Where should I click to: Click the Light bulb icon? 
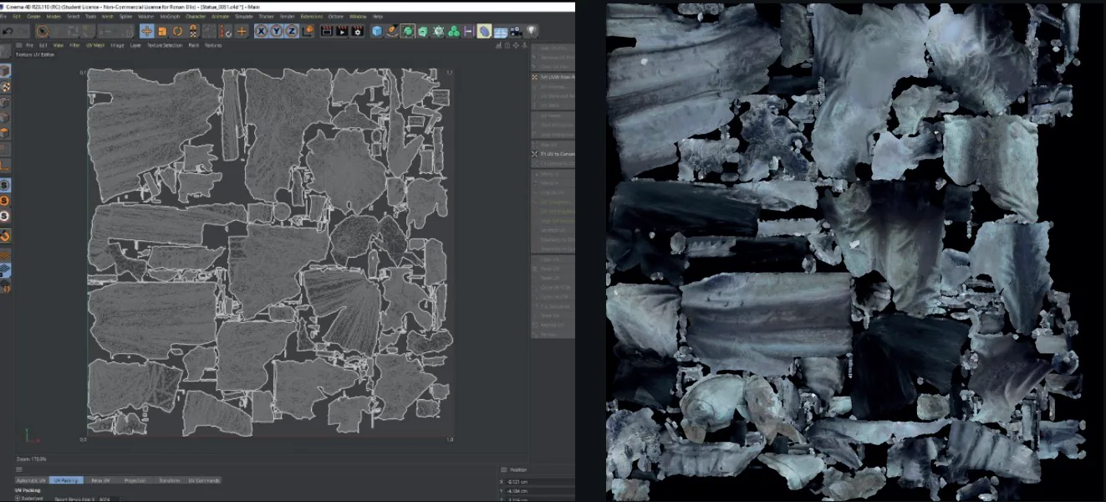pos(531,31)
